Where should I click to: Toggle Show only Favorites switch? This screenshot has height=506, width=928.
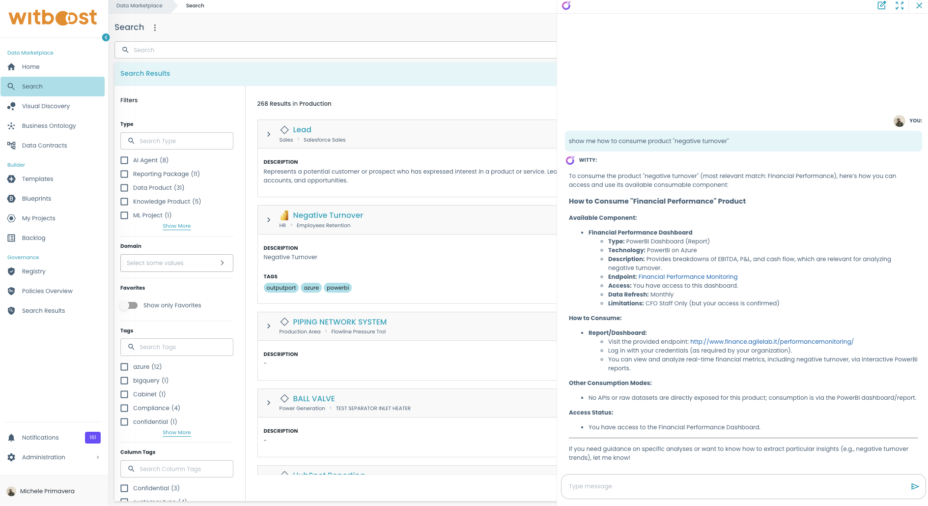pos(129,305)
